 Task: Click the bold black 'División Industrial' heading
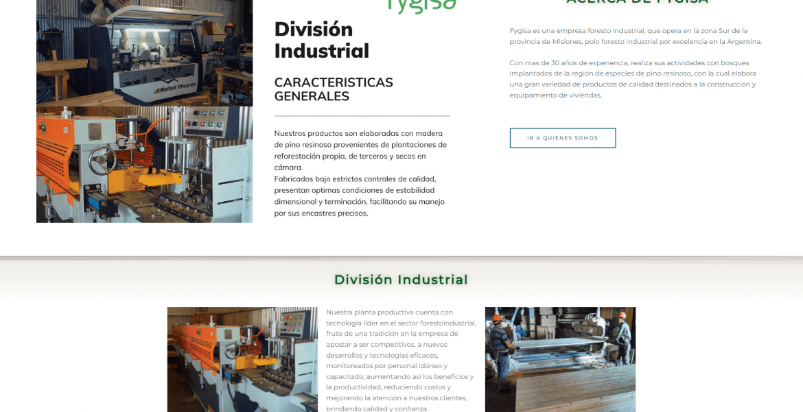point(322,40)
